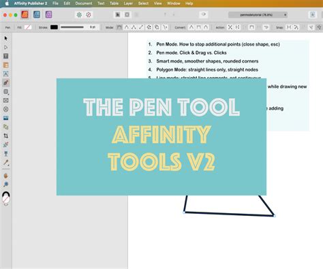
Task: Select the Place Image tool
Action: (x=6, y=118)
